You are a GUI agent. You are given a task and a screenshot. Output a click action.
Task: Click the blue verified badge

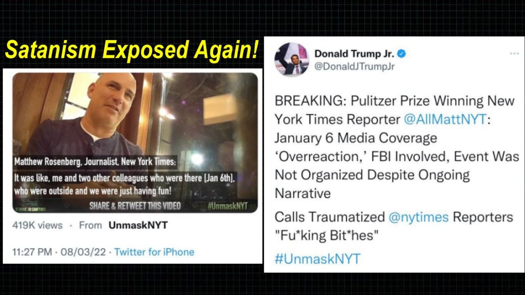(402, 54)
